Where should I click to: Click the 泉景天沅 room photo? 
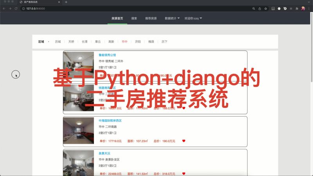(79, 163)
